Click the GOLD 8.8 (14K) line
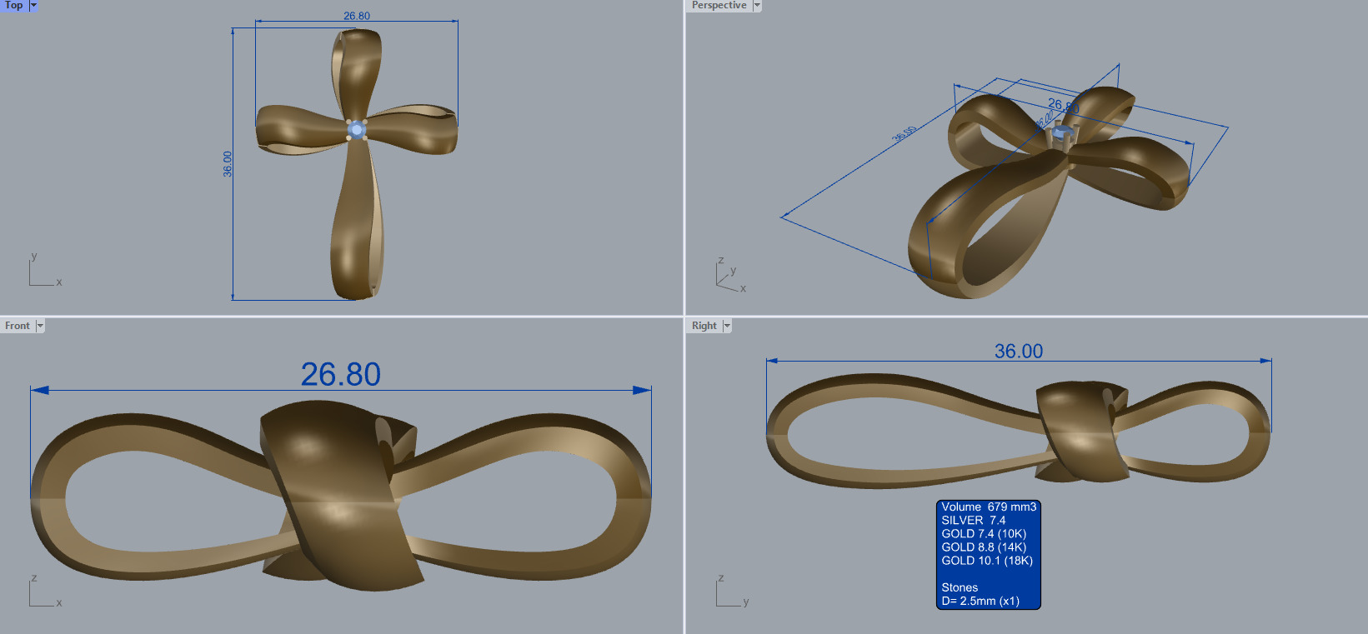1368x634 pixels. tap(984, 547)
